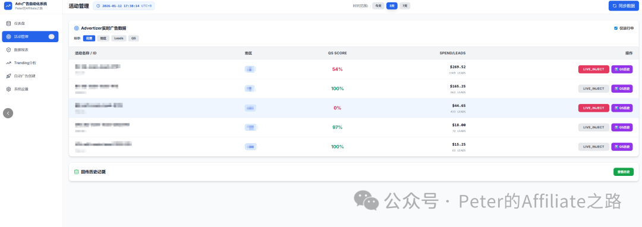Click the 同步数据 button
This screenshot has width=642, height=227.
[624, 6]
